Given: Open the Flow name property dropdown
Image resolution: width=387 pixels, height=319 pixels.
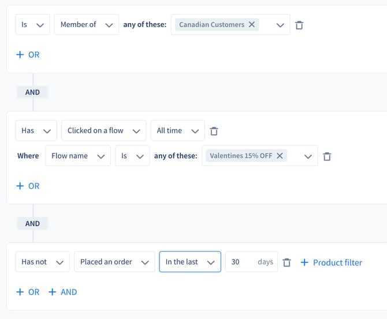Looking at the screenshot, I should tap(78, 156).
